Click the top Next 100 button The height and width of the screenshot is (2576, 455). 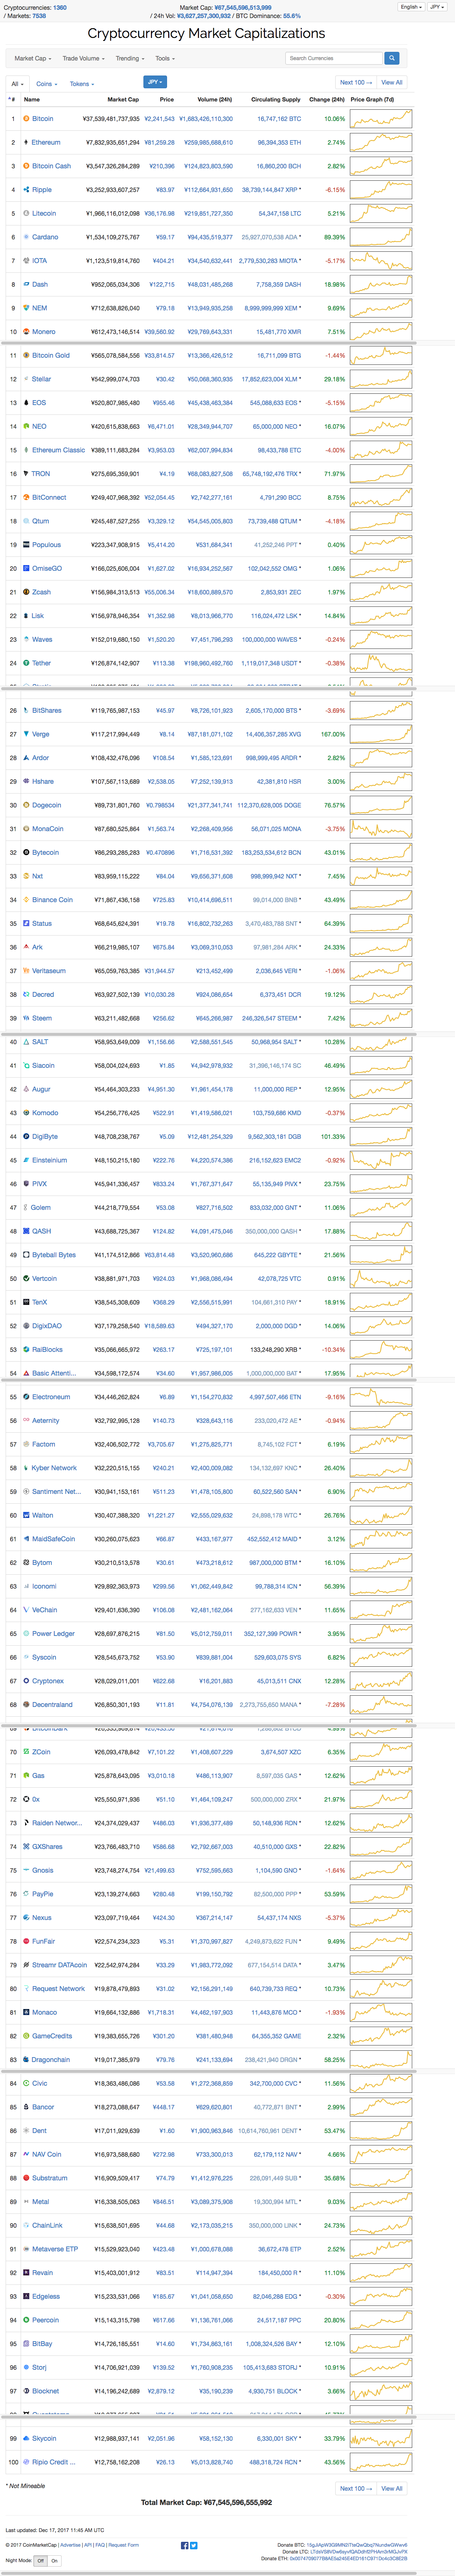[x=356, y=83]
